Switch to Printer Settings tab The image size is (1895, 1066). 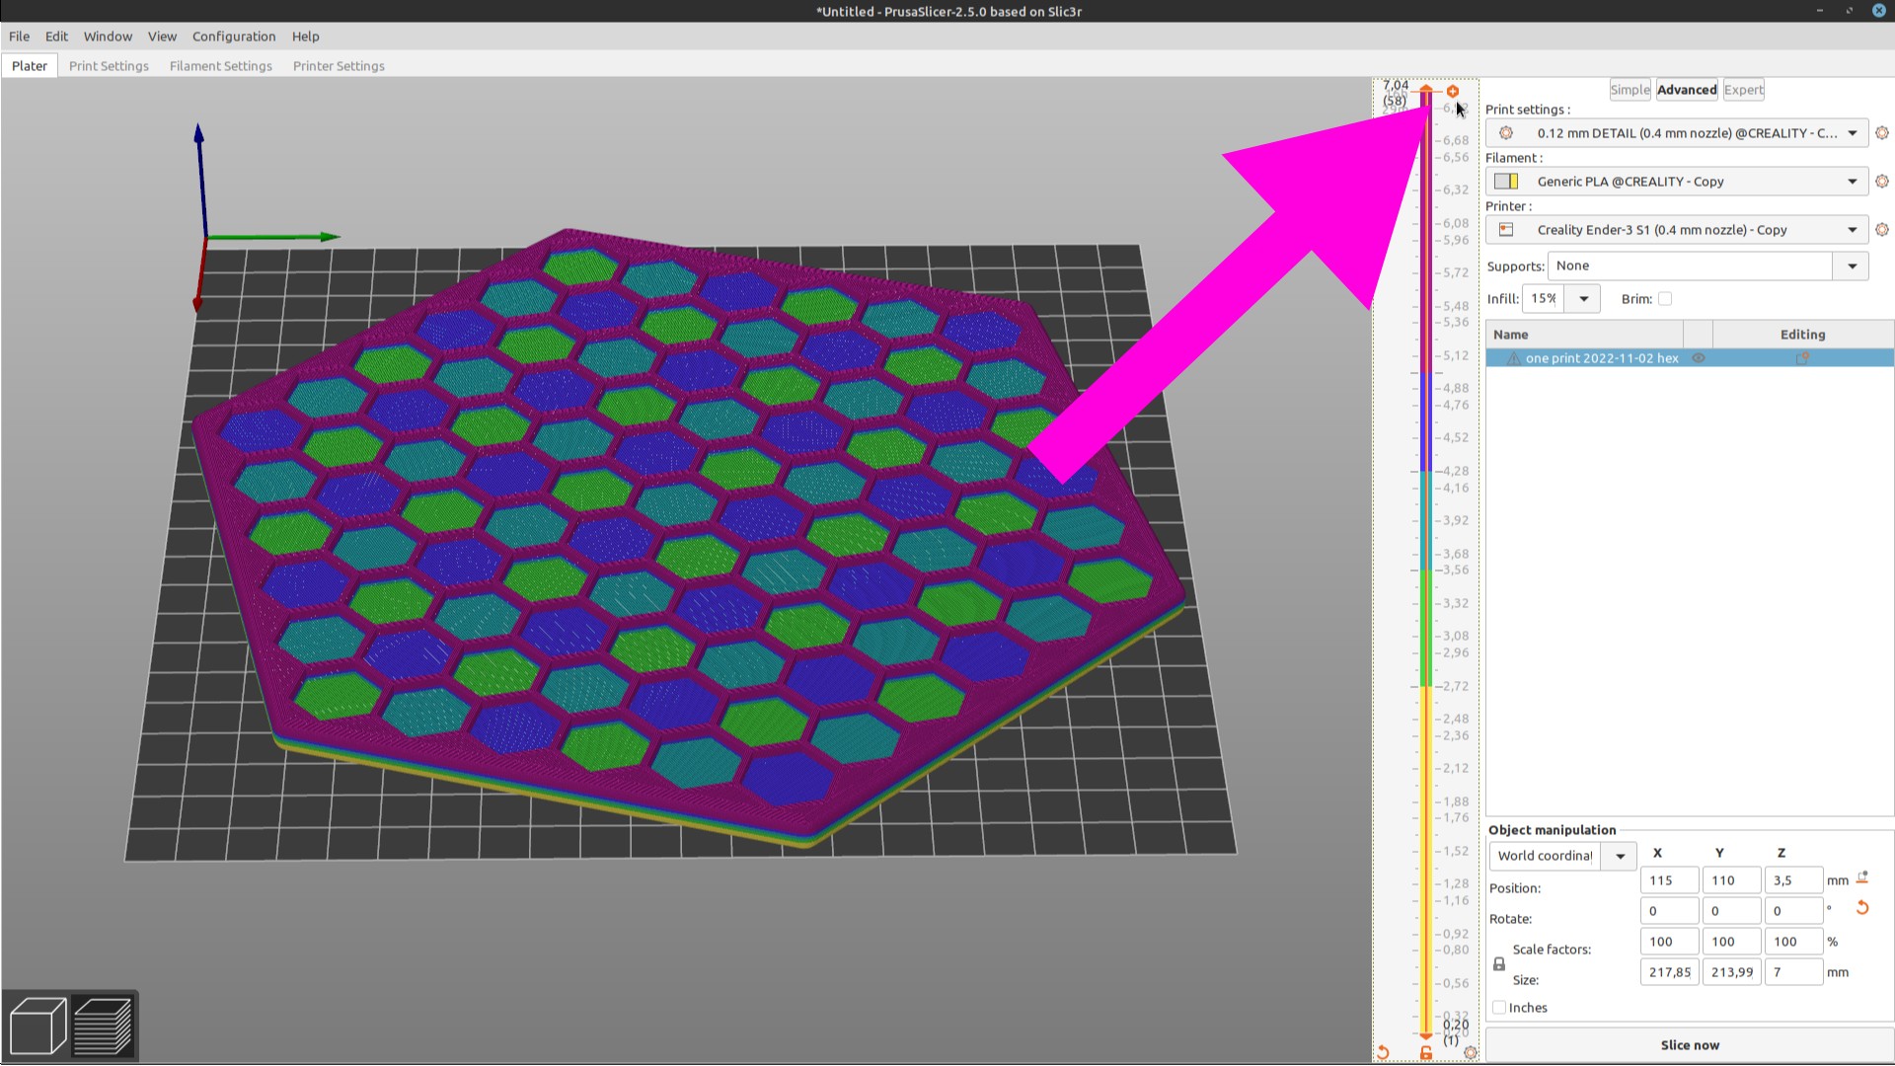point(339,66)
